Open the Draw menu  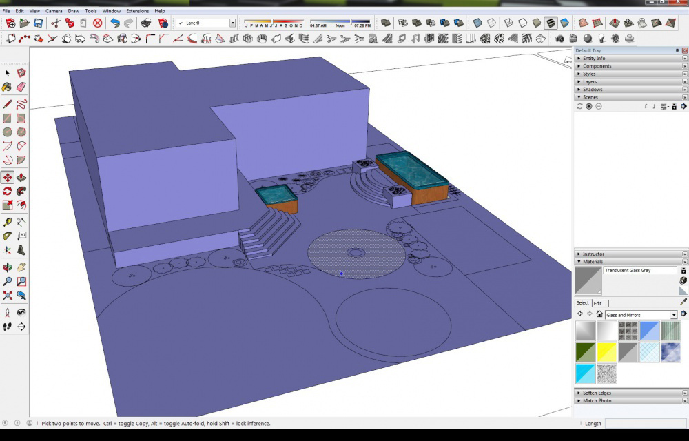point(74,11)
